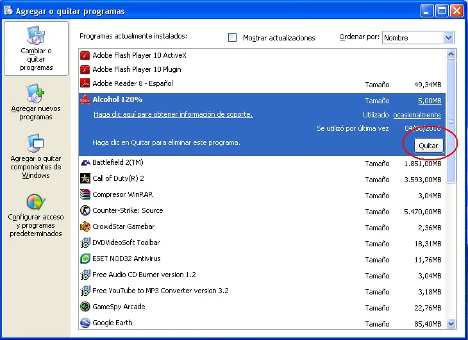The height and width of the screenshot is (340, 468).
Task: Select the 'Counter-Strike: Source' entry
Action: [x=262, y=211]
